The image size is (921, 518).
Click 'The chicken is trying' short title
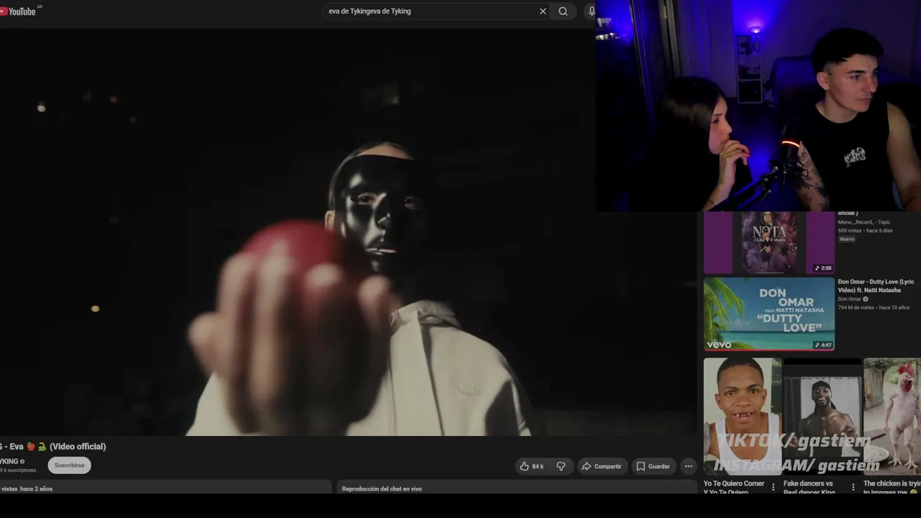(x=891, y=488)
